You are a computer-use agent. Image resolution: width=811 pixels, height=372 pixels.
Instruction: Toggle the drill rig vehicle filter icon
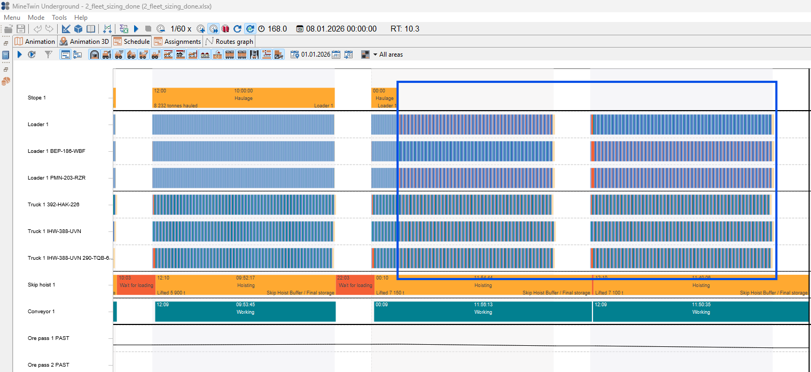(106, 55)
